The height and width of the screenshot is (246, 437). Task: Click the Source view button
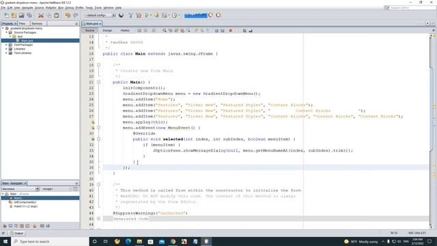(x=89, y=30)
